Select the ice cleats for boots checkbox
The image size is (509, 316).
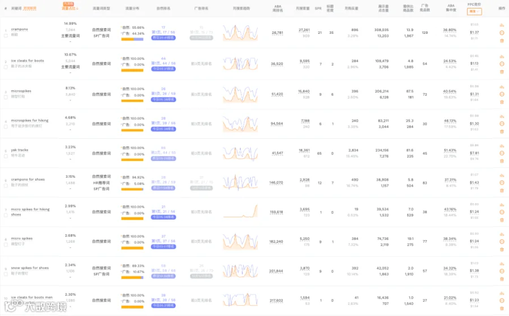(x=6, y=67)
